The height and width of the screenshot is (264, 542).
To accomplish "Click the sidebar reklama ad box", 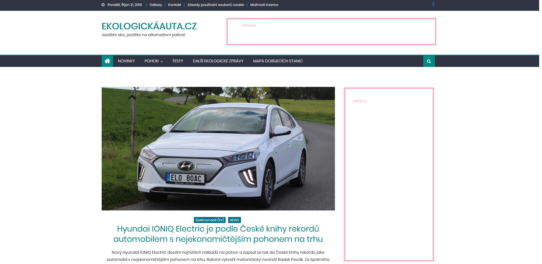I will point(389,174).
